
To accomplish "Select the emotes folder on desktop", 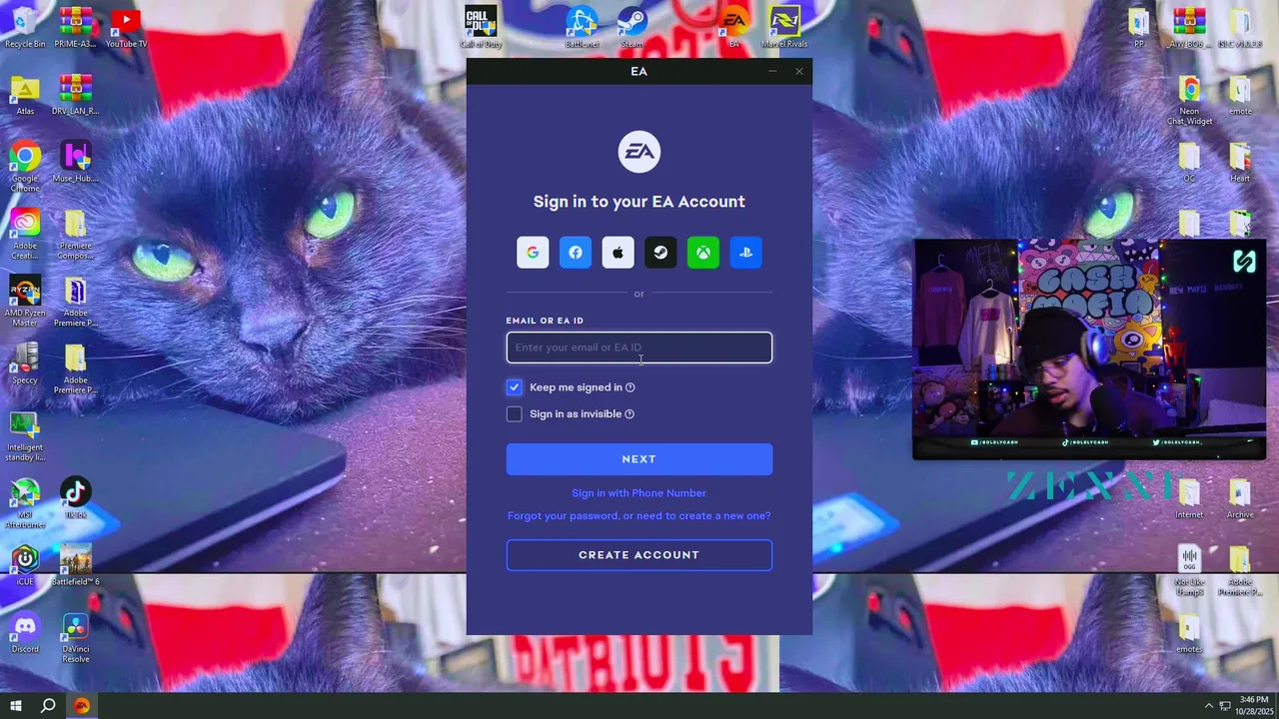I will (1189, 633).
